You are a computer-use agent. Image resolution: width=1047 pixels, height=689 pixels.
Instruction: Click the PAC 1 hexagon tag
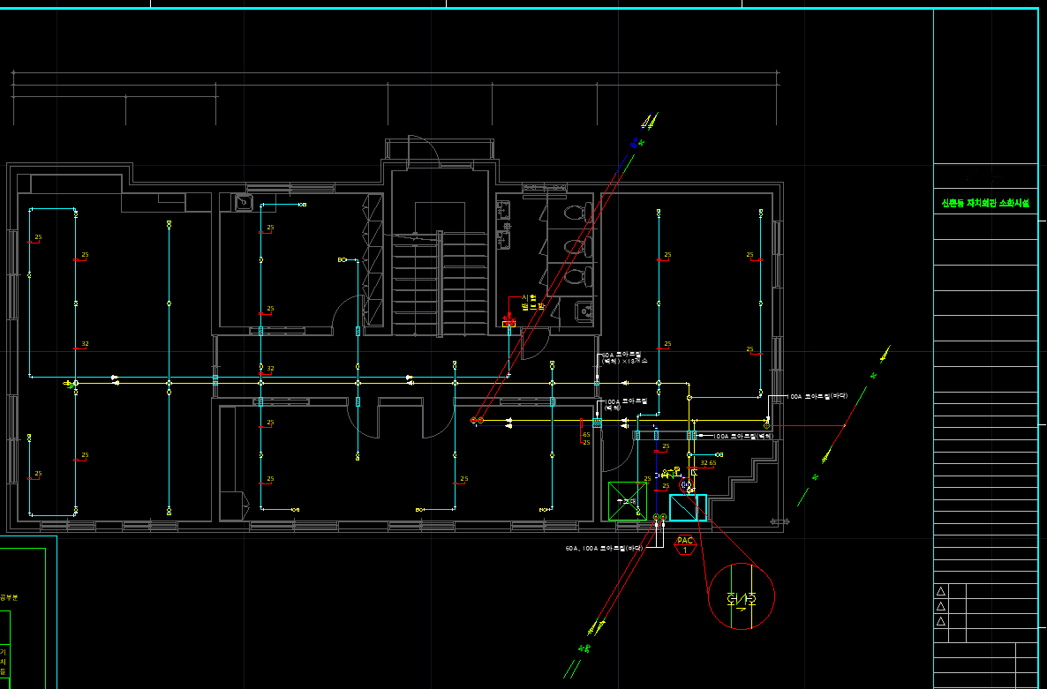point(685,545)
